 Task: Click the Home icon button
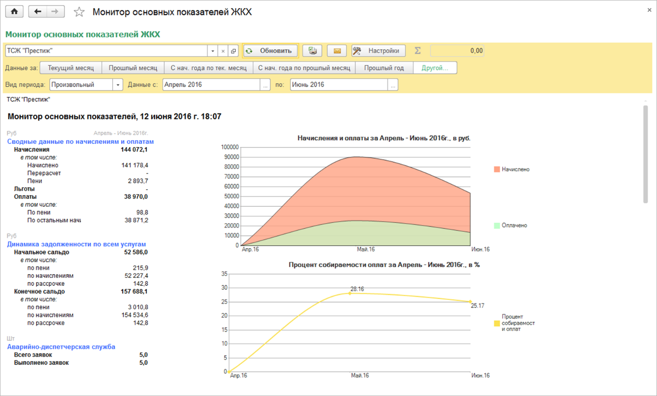click(14, 12)
